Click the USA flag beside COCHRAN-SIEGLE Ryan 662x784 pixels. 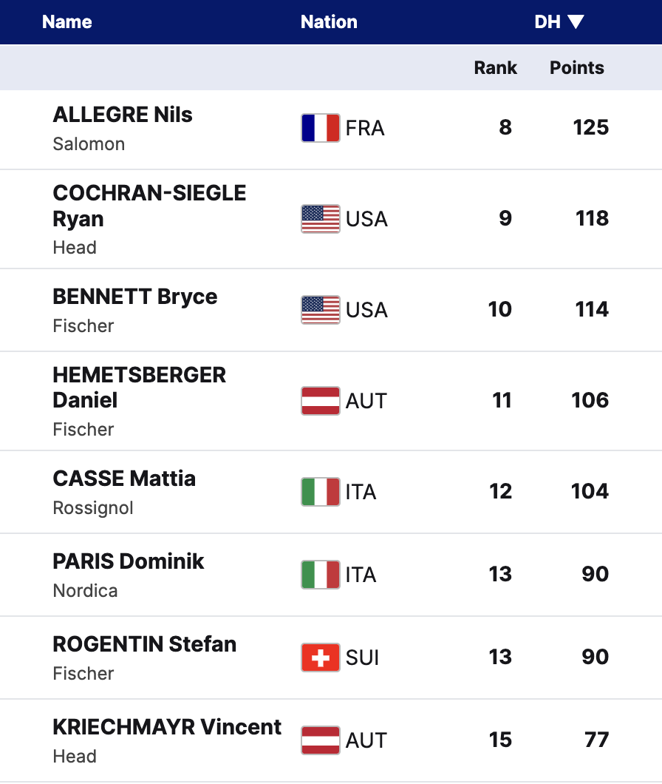coord(321,219)
